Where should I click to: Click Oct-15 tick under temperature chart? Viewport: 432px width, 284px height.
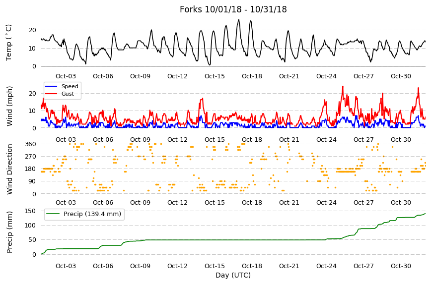point(215,76)
